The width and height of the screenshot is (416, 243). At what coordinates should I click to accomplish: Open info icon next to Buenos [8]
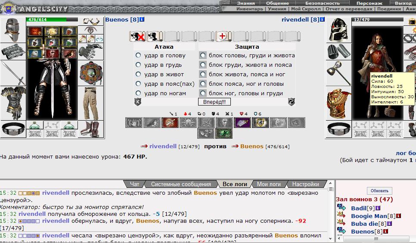click(142, 19)
